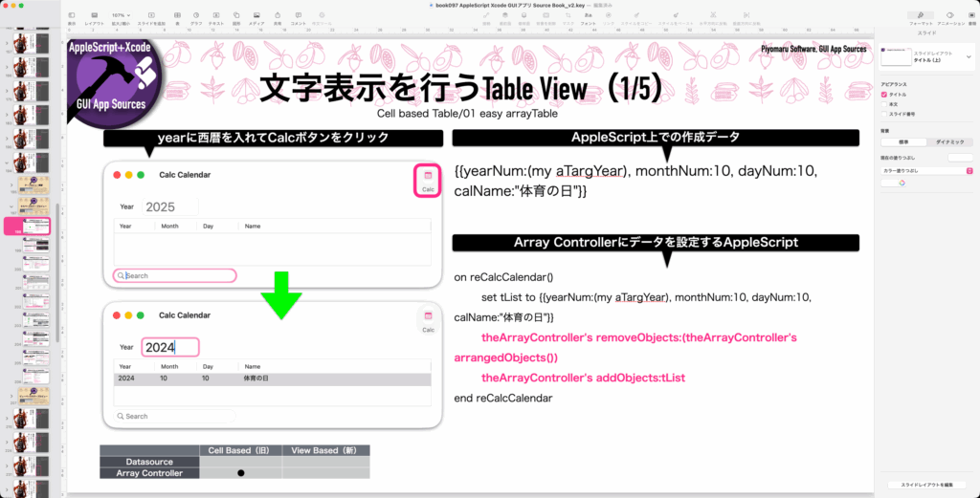Switch to the アニメーション inspector tab
This screenshot has width=980, height=498.
pos(949,17)
